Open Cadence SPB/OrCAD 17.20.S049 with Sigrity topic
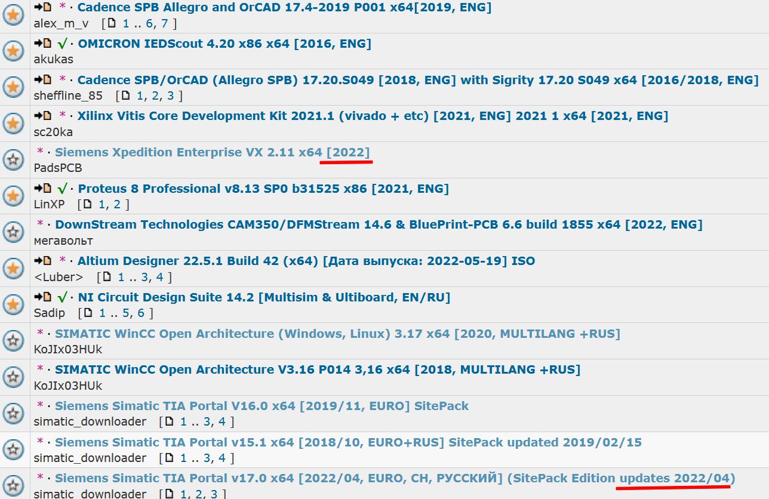 click(x=418, y=80)
